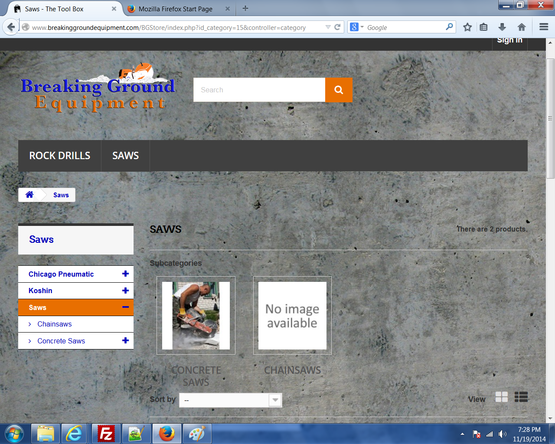Open the bookmarks list icon
The width and height of the screenshot is (555, 444).
click(484, 27)
